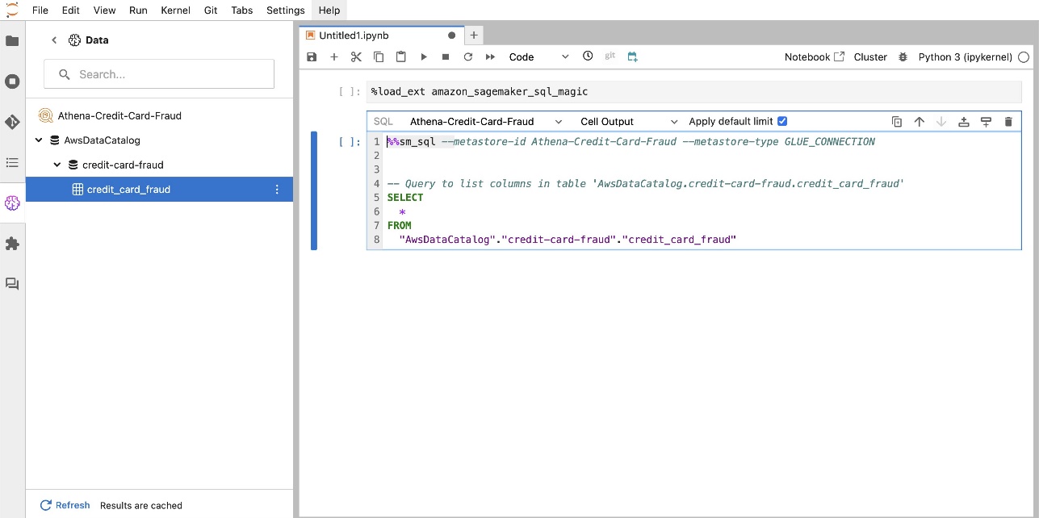Delete the SQL cell with trash icon

pyautogui.click(x=1008, y=122)
